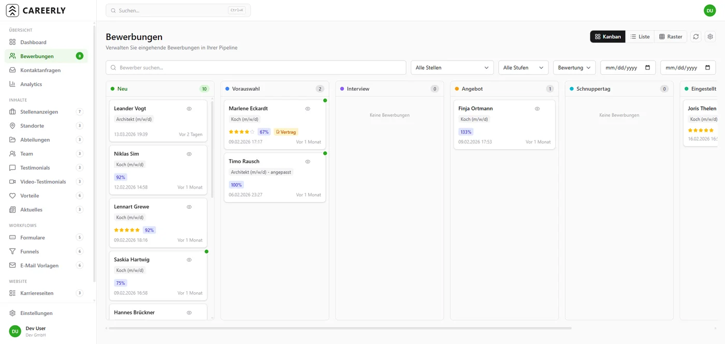This screenshot has width=725, height=344.
Task: Open board settings gear icon
Action: coord(711,37)
